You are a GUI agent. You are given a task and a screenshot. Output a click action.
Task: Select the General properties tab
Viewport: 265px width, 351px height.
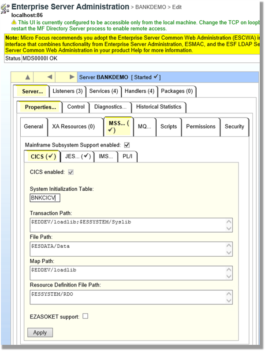[x=34, y=126]
